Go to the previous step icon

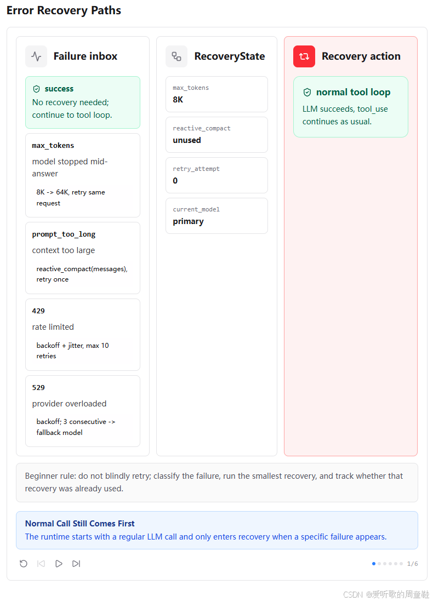[x=41, y=564]
